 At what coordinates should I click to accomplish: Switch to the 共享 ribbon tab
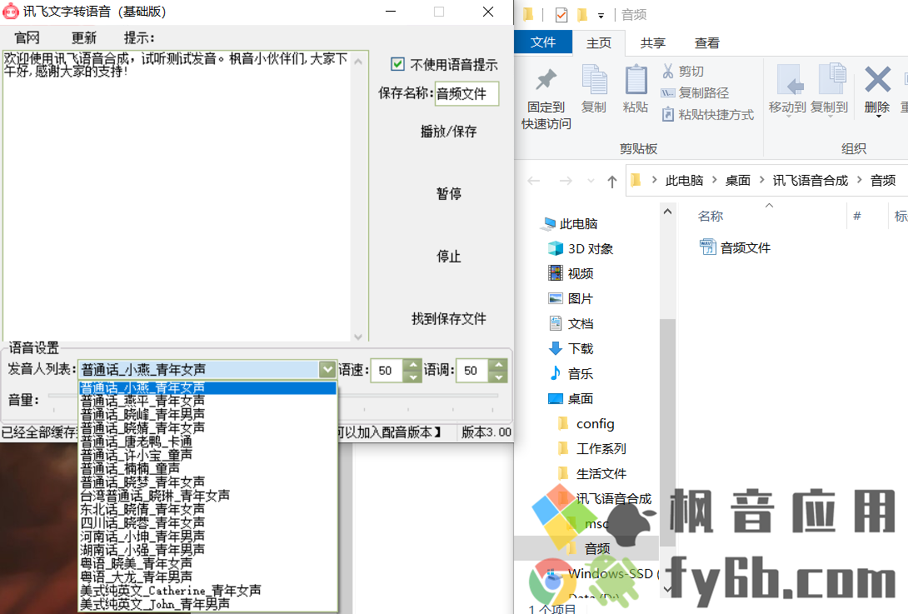click(x=653, y=42)
